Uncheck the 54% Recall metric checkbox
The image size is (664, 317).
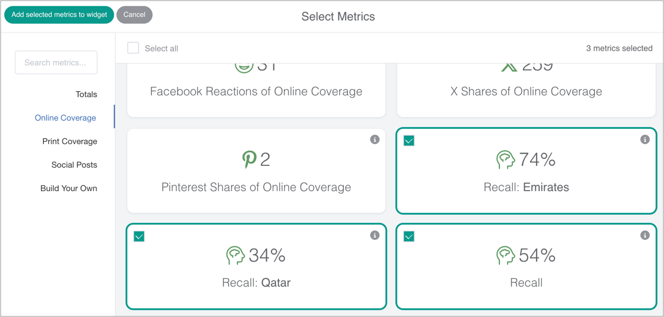coord(409,236)
